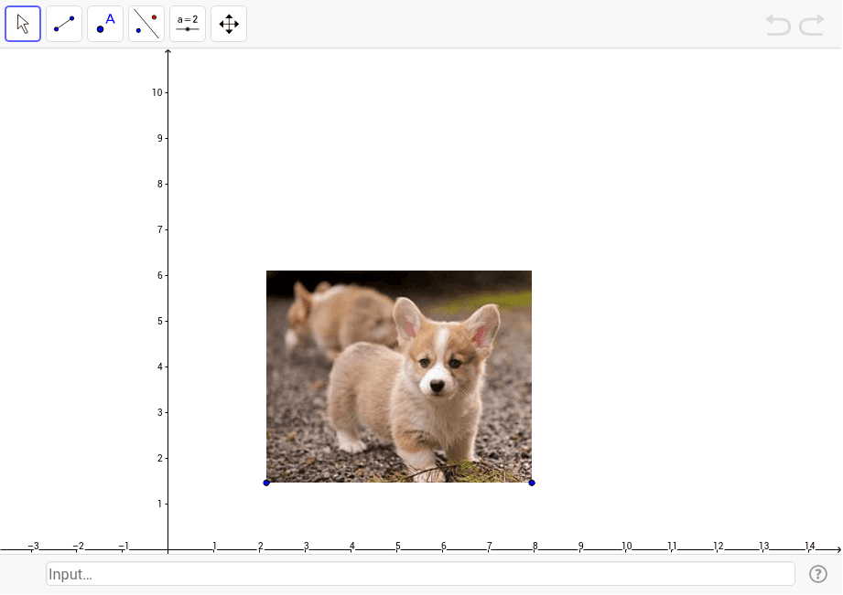Select the Point tool
Screen dimensions: 843x595
[x=105, y=24]
